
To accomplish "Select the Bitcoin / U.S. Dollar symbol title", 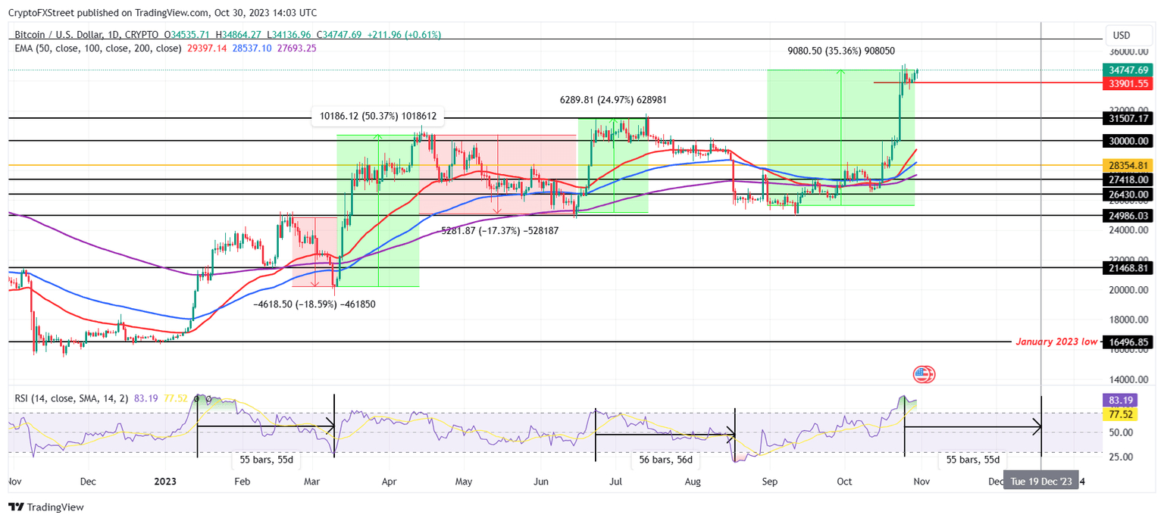I will (x=61, y=35).
